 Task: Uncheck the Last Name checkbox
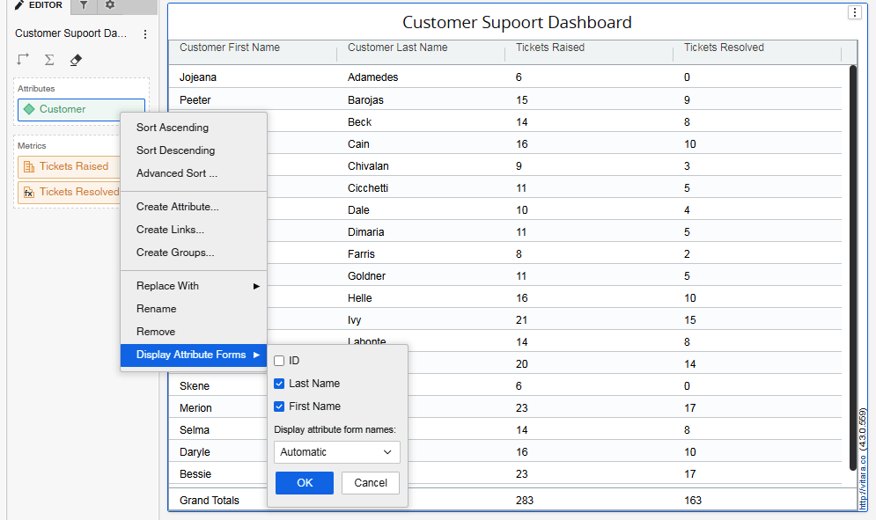[279, 383]
